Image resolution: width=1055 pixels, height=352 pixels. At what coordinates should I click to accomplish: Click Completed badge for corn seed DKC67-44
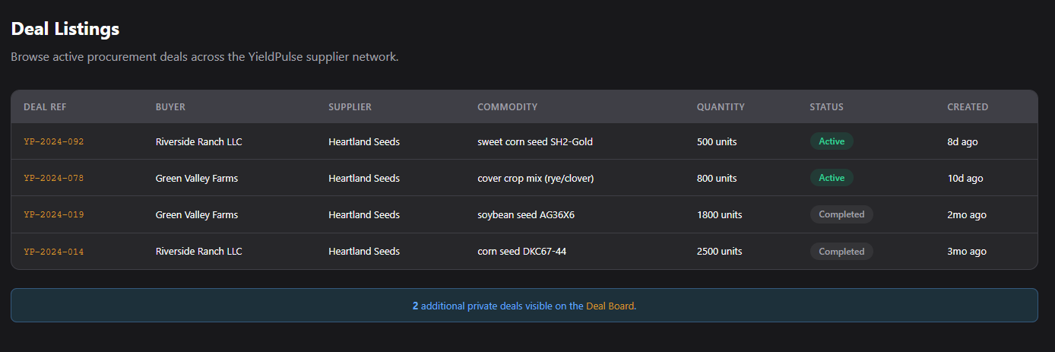pos(841,252)
